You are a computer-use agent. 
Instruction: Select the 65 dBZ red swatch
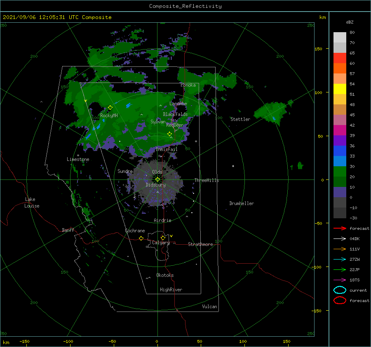[340, 58]
